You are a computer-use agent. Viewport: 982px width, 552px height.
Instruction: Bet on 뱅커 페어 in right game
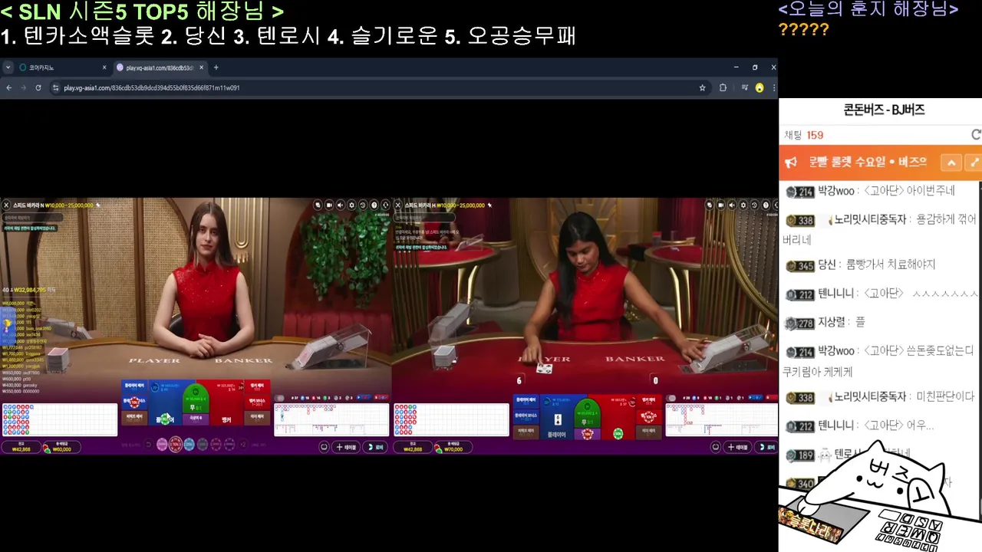point(649,402)
